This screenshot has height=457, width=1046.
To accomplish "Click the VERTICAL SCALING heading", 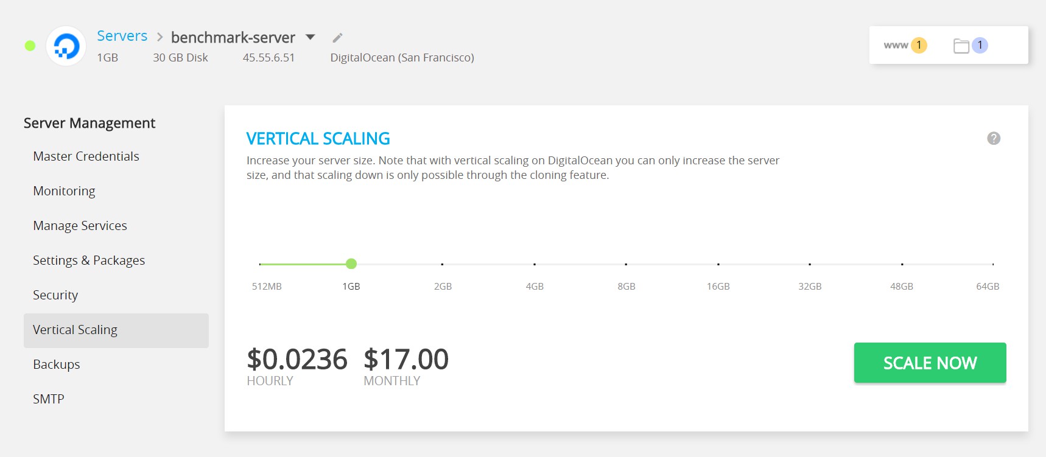I will [x=318, y=139].
